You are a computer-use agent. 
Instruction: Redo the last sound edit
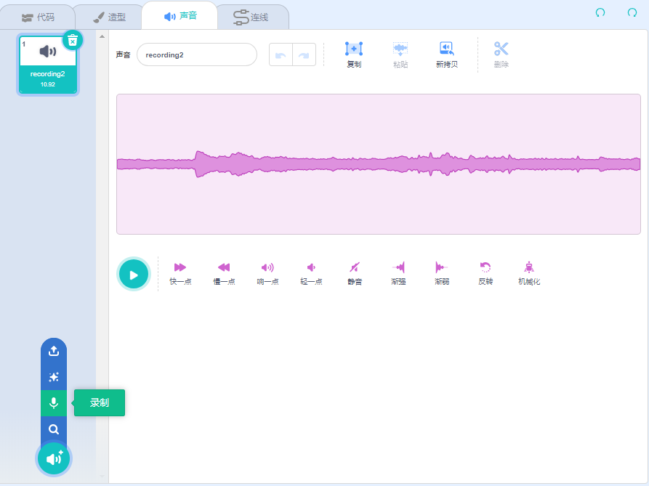305,54
